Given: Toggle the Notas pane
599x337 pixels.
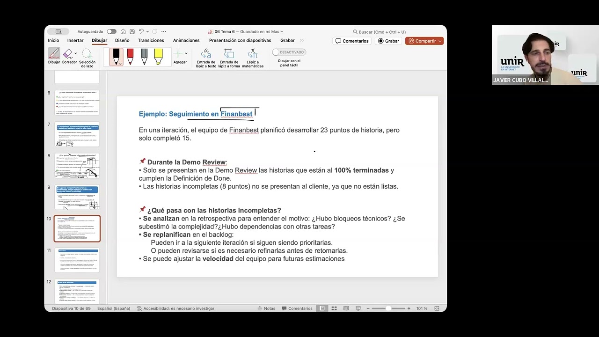Looking at the screenshot, I should coord(266,308).
